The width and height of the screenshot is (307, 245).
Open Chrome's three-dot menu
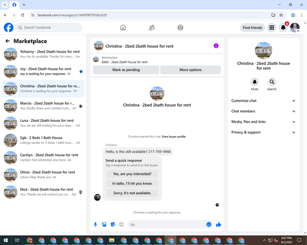[301, 15]
